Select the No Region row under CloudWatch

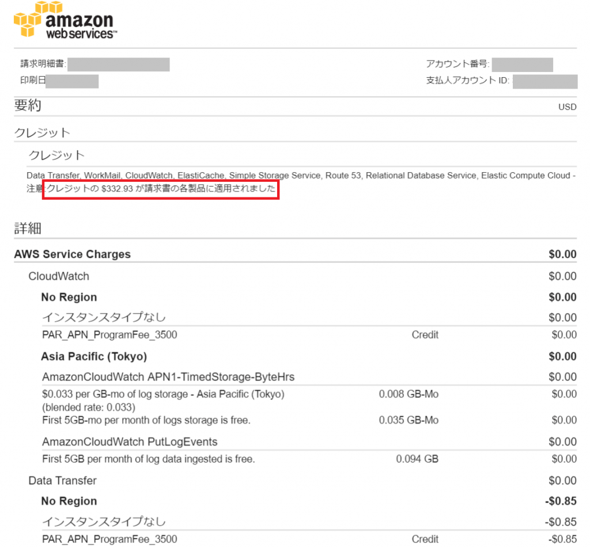coord(69,297)
